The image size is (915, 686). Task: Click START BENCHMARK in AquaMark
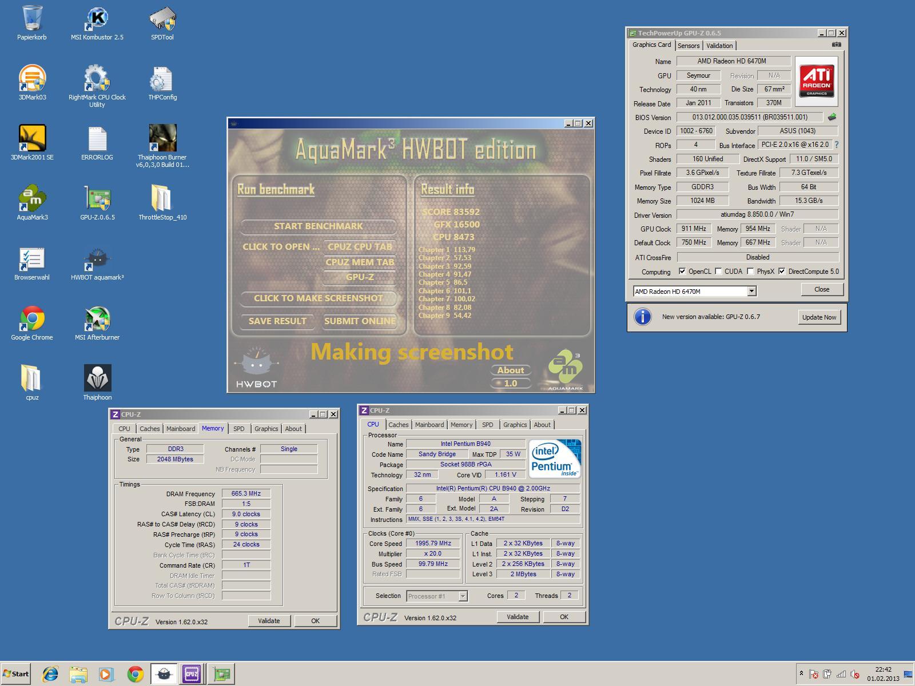(x=318, y=226)
